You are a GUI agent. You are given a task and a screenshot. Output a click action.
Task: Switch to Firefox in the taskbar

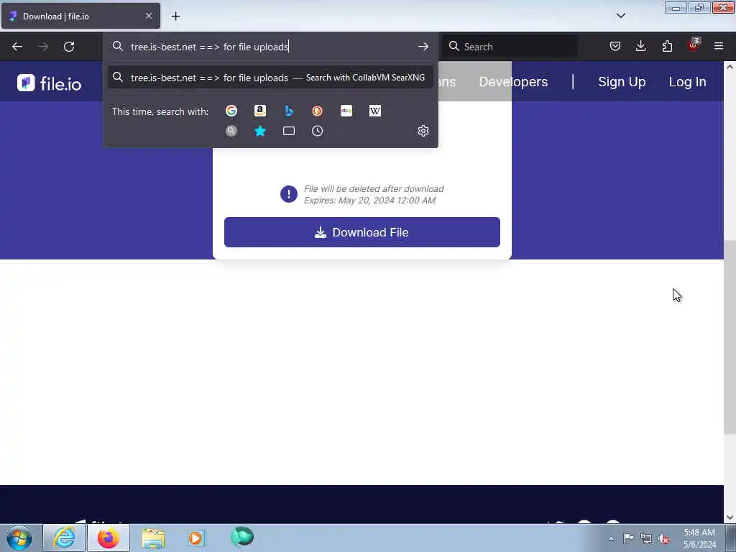point(109,538)
